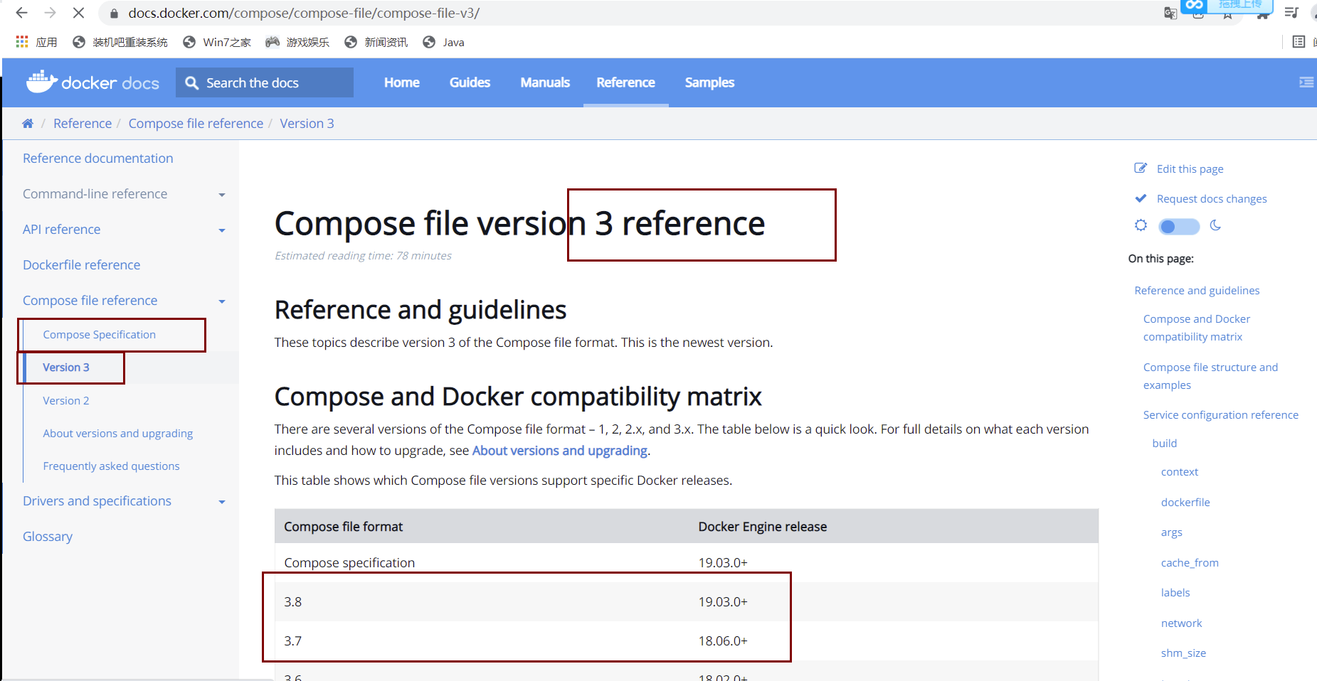This screenshot has height=681, width=1317.
Task: Open Glossary in sidebar
Action: pyautogui.click(x=48, y=537)
